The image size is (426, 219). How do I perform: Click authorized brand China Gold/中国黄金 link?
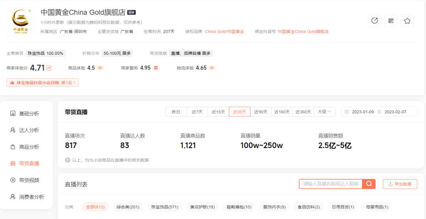(224, 32)
